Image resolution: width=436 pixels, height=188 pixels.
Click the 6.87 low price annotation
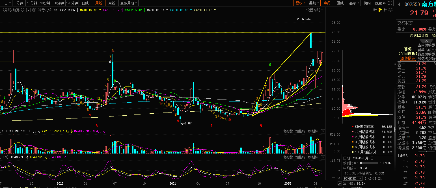(188, 123)
